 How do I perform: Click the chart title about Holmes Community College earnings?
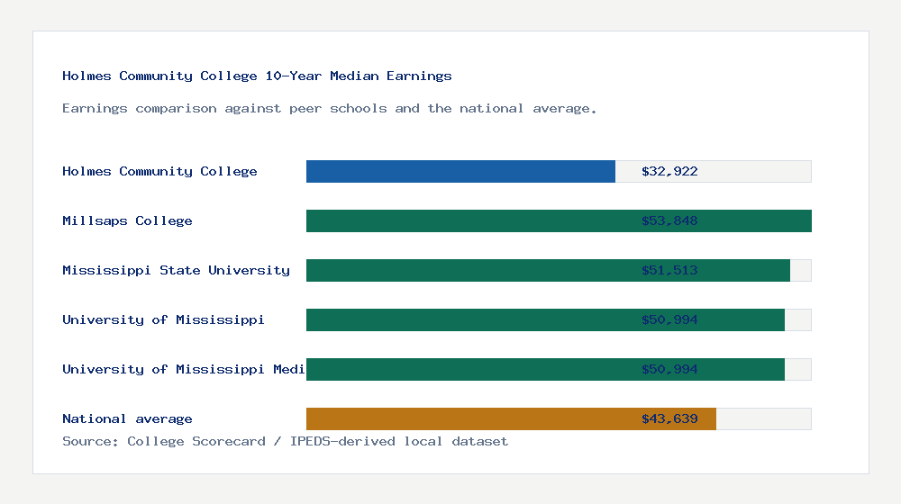pyautogui.click(x=257, y=76)
